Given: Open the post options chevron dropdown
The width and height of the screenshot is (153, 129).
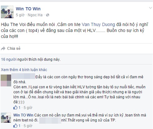Looking at the screenshot, I should tap(151, 8).
